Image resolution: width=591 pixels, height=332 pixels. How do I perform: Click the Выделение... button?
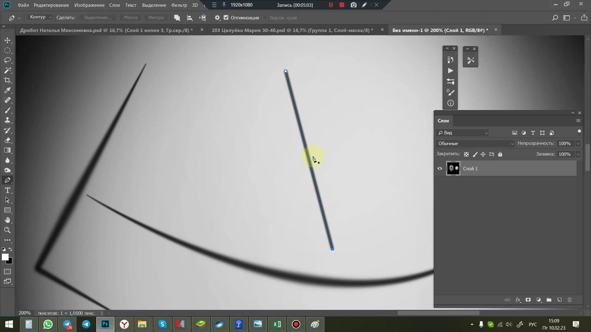click(98, 18)
